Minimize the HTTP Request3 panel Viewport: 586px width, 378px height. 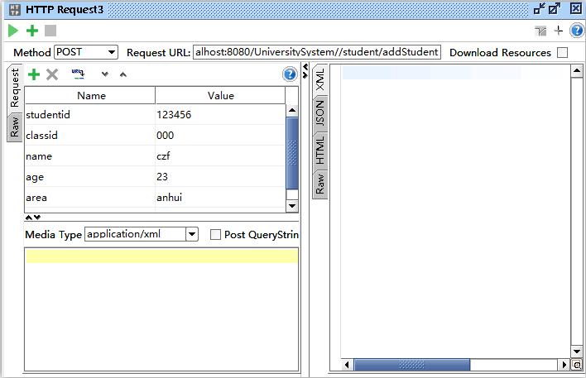point(540,8)
